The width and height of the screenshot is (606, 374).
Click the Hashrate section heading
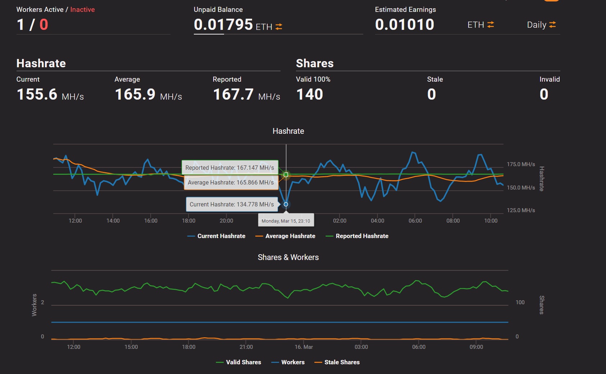[41, 63]
